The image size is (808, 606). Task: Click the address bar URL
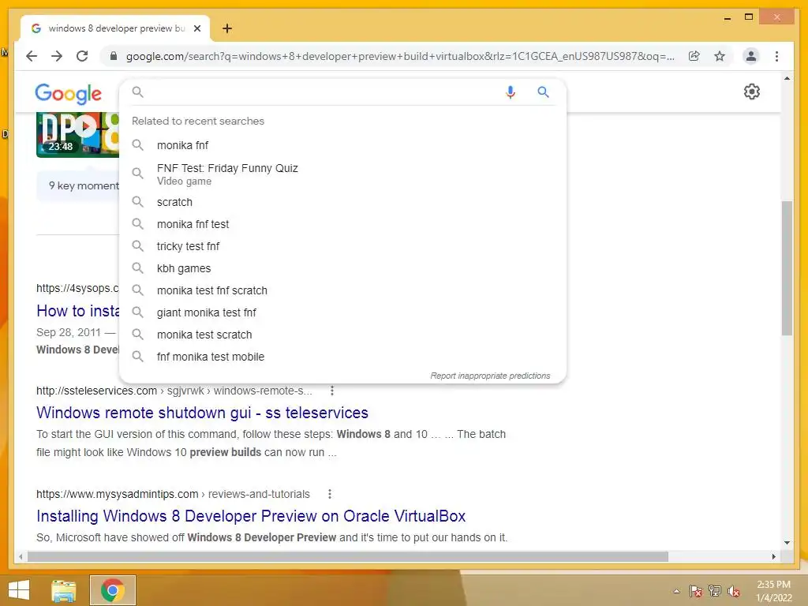point(400,56)
